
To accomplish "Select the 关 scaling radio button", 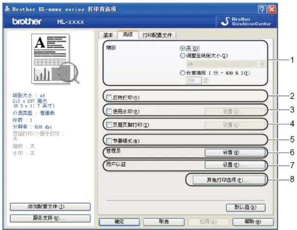I will pos(183,48).
